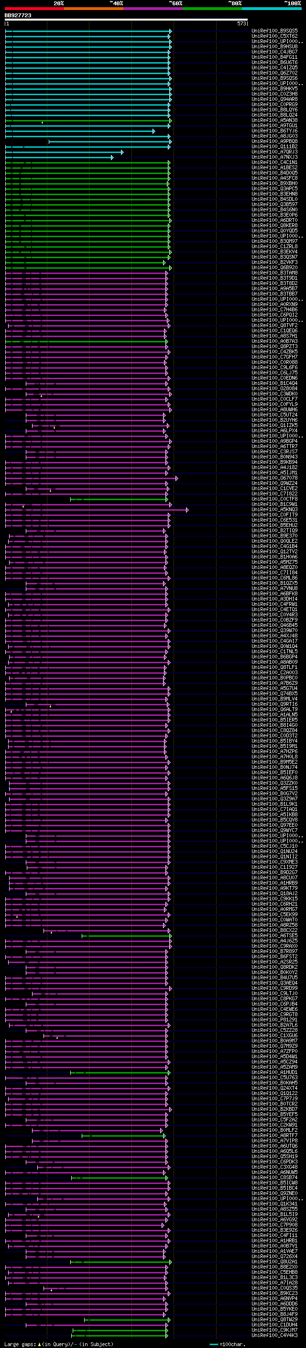Select the UniRef100_C1ZRL8 row label
Image resolution: width=306 pixels, height=1348 pixels.
click(274, 246)
